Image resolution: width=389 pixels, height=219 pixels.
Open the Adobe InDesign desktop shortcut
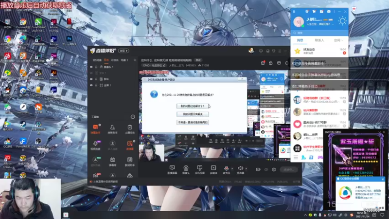(53, 25)
